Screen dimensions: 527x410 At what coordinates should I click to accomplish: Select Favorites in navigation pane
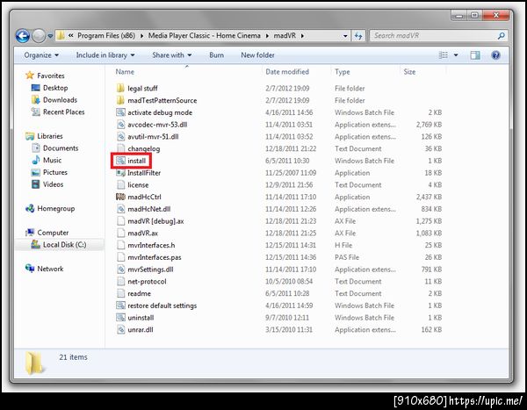45,76
